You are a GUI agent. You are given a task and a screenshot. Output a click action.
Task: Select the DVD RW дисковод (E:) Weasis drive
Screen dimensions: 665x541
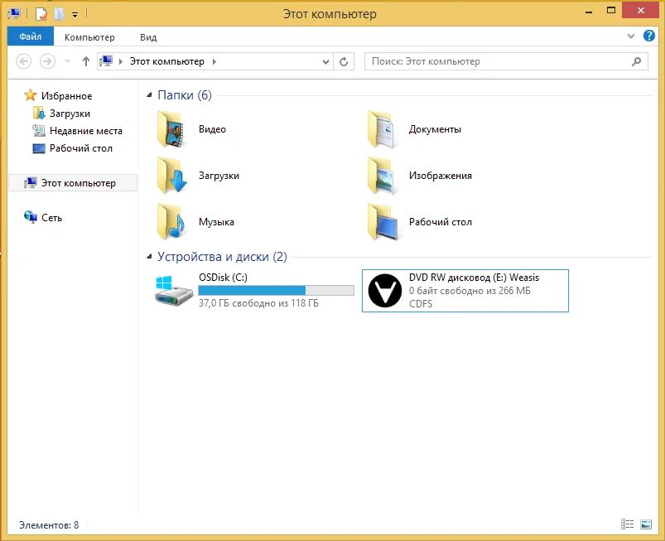point(465,291)
